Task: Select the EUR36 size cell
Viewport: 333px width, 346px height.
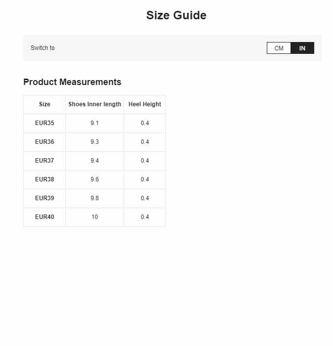Action: [44, 142]
